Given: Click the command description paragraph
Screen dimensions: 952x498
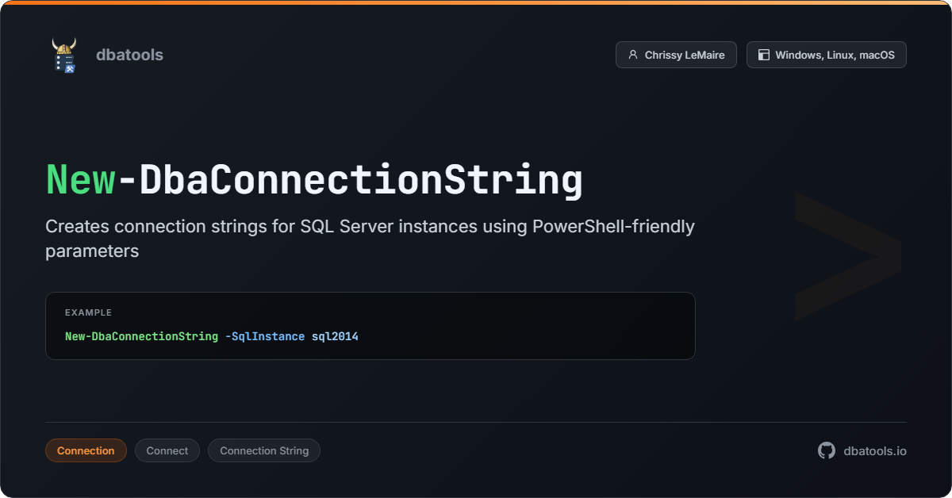Looking at the screenshot, I should 370,238.
